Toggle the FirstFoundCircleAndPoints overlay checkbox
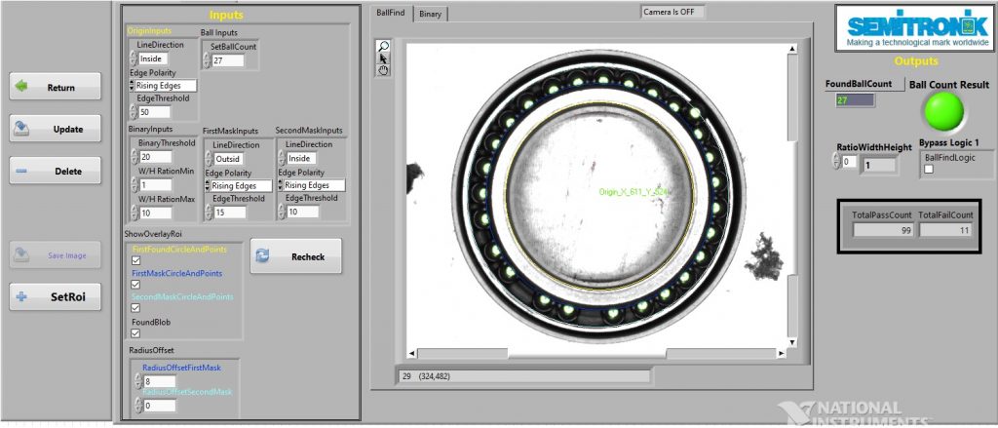998x428 pixels. (135, 261)
